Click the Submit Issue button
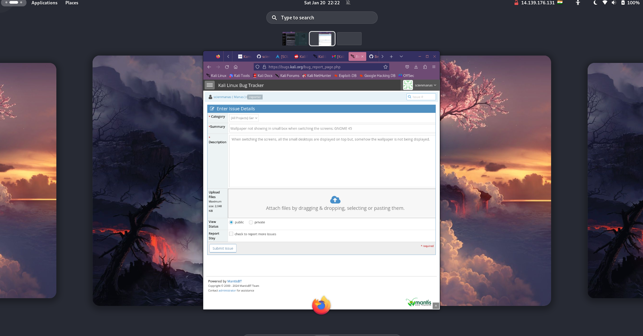The width and height of the screenshot is (643, 336). [223, 248]
